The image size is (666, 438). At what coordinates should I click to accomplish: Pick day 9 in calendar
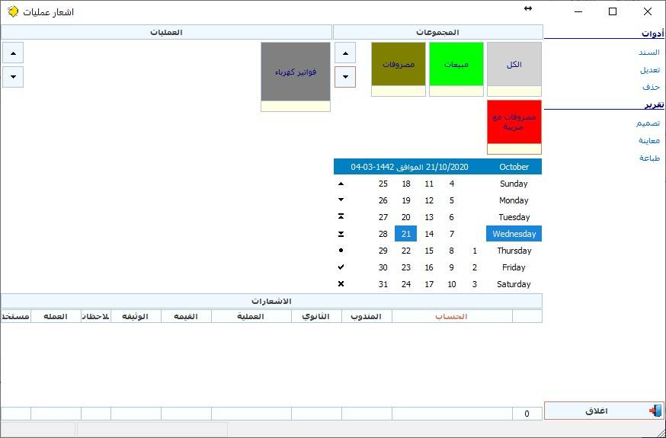pos(452,267)
